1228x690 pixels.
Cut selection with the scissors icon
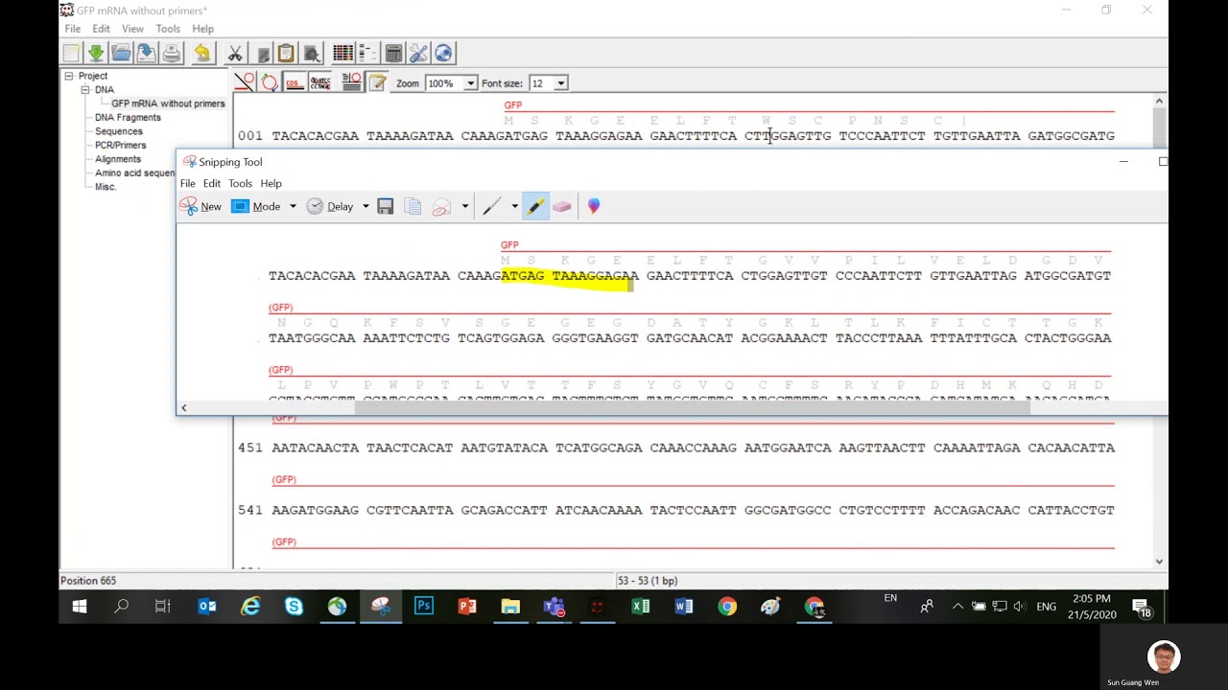pos(235,54)
